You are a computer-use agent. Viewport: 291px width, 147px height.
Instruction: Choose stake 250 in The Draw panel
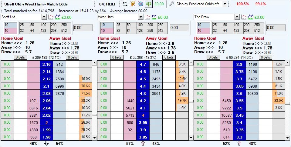click(259, 25)
